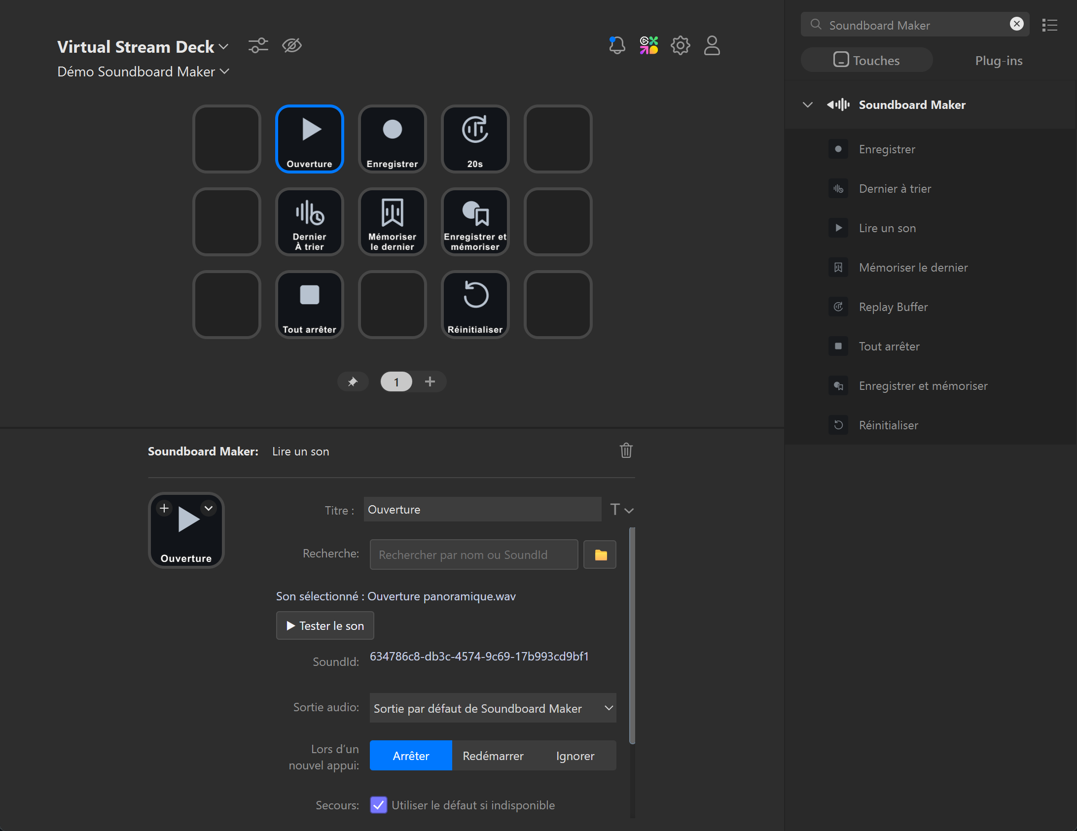Add icon via plus on key preview
The width and height of the screenshot is (1077, 831).
pyautogui.click(x=164, y=508)
